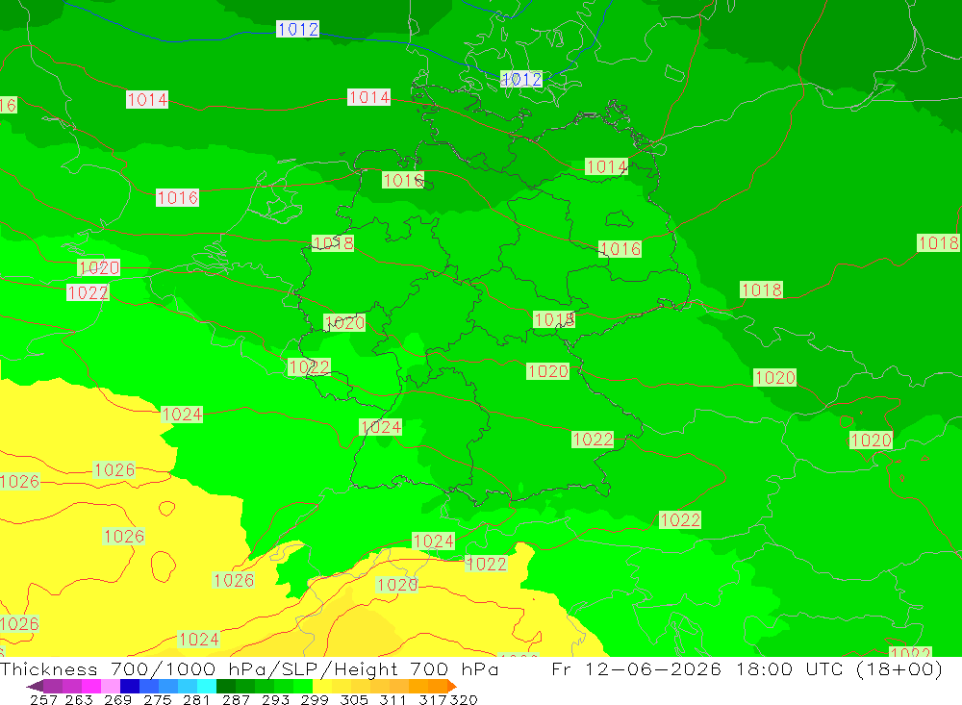Click the 1022 label inside Bavaria
The image size is (962, 705).
[x=593, y=439]
